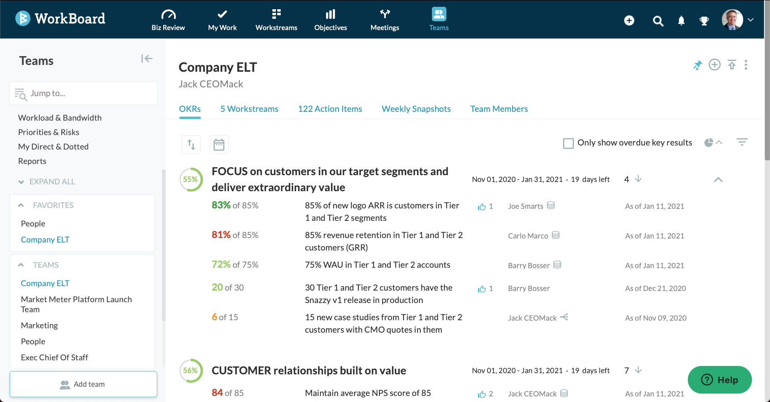Toggle the pie chart view dropdown

713,143
